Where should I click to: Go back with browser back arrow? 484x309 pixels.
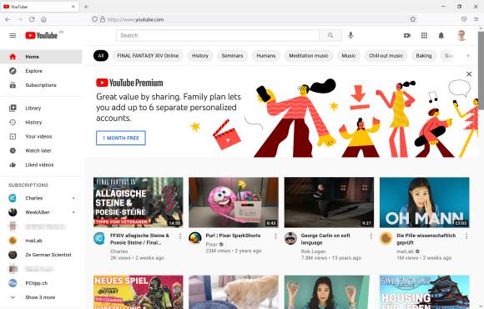click(x=8, y=19)
